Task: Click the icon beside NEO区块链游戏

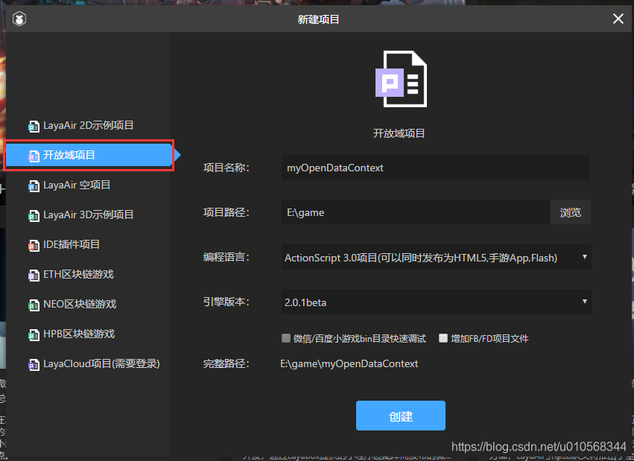Action: tap(34, 305)
